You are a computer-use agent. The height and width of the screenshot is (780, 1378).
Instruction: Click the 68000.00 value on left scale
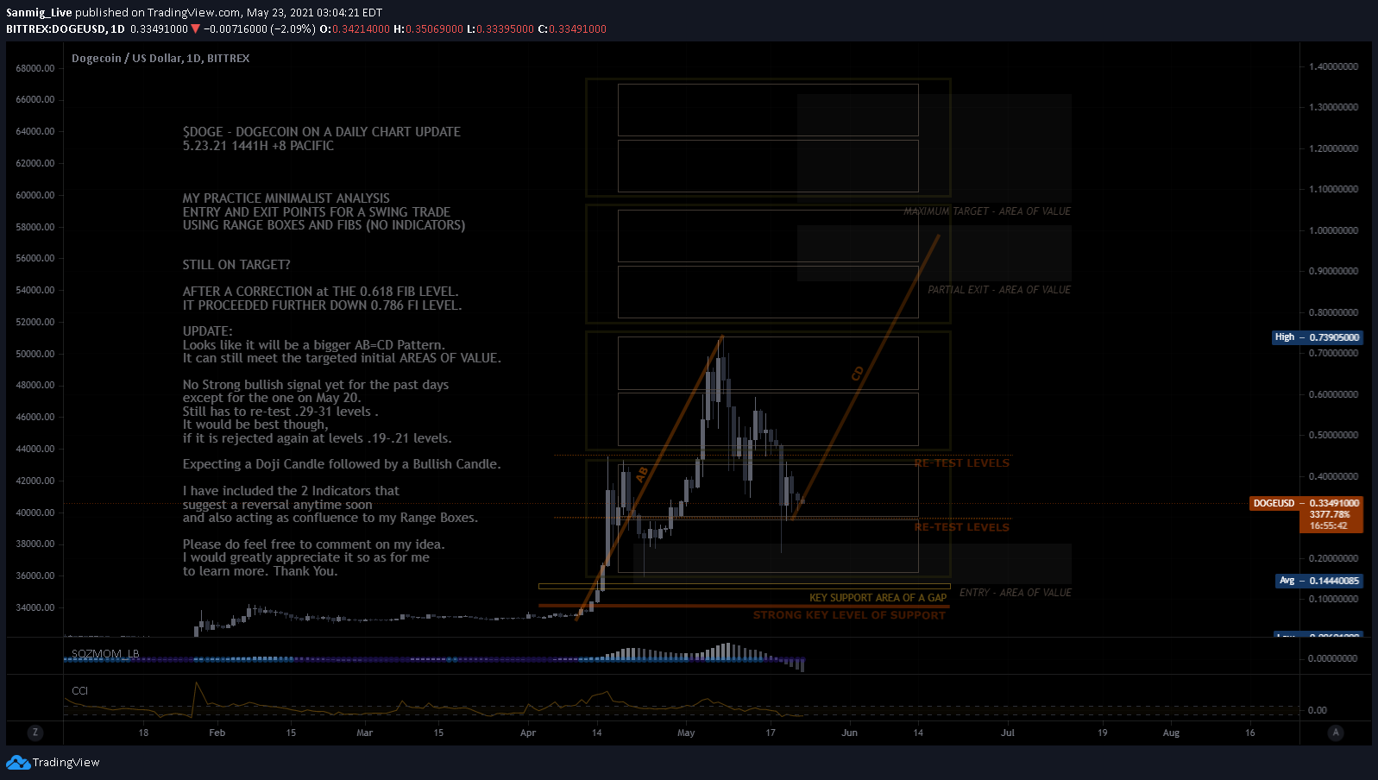(x=35, y=68)
